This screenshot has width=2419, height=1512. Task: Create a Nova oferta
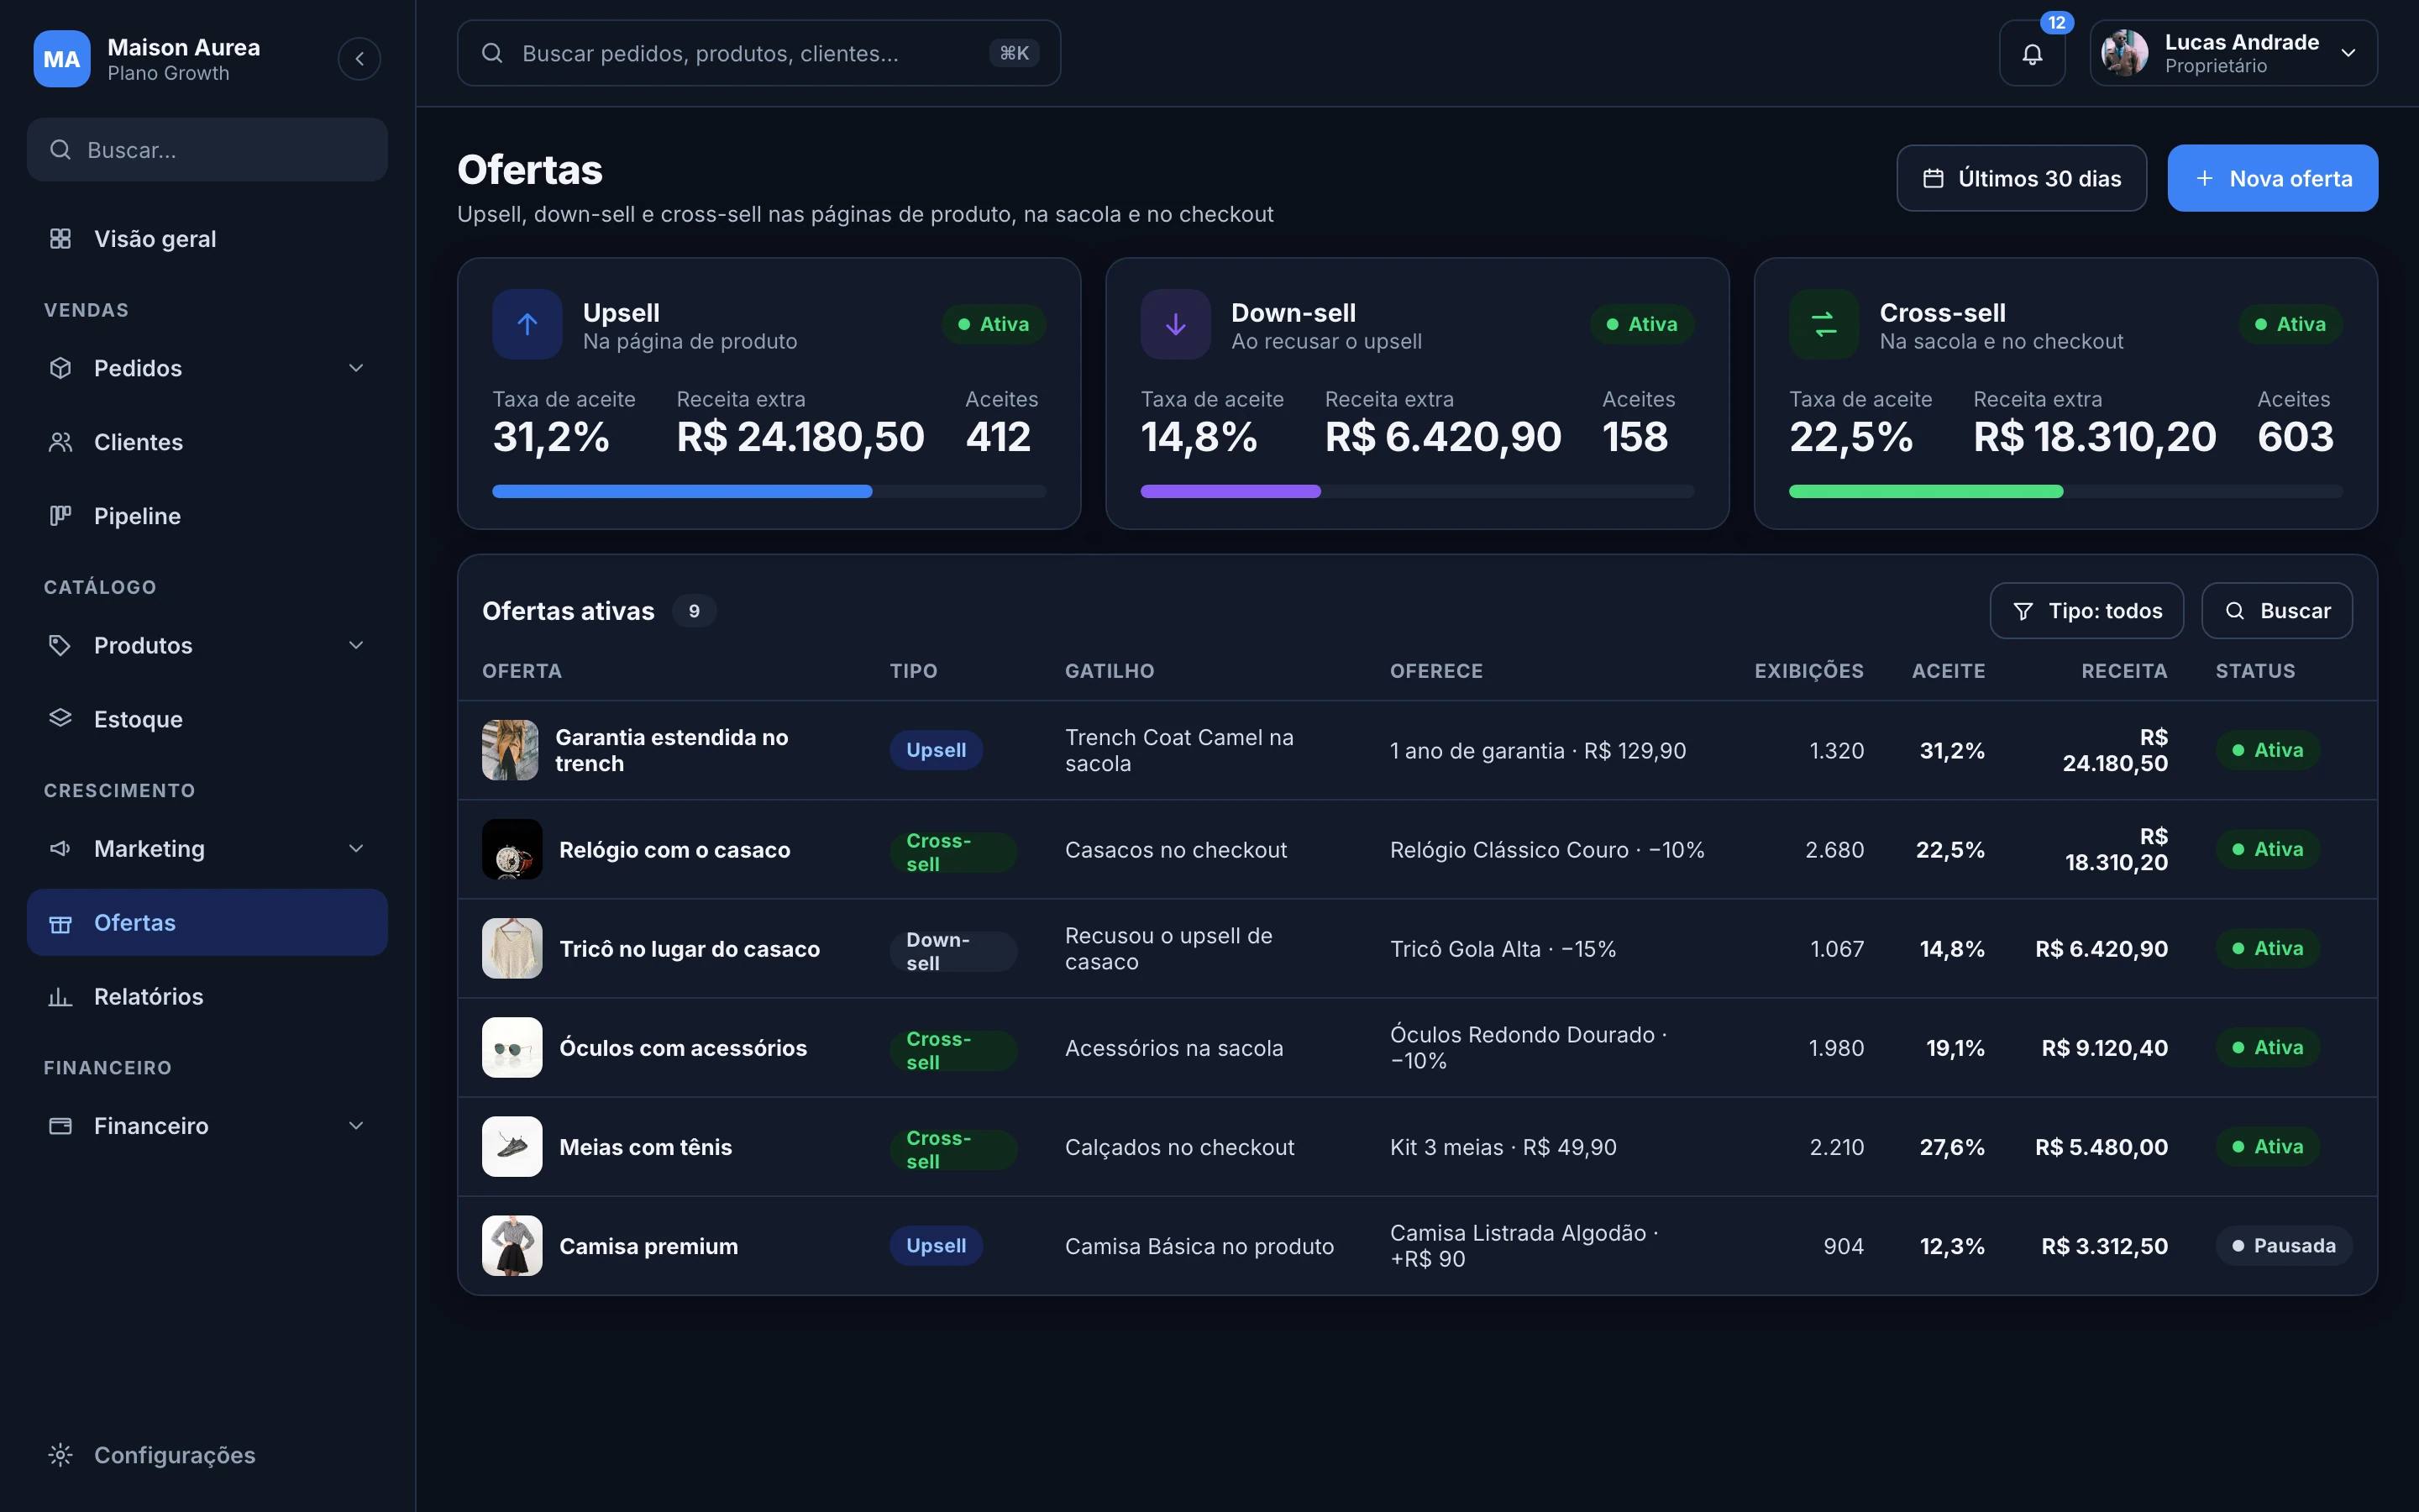click(2272, 178)
